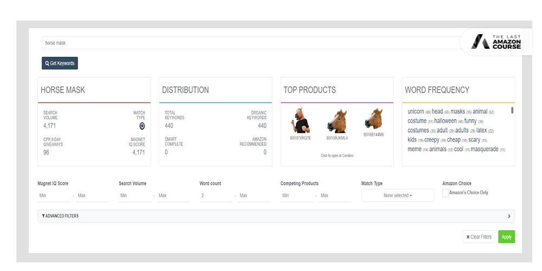
Task: Click the Clear Filters button
Action: 479,237
